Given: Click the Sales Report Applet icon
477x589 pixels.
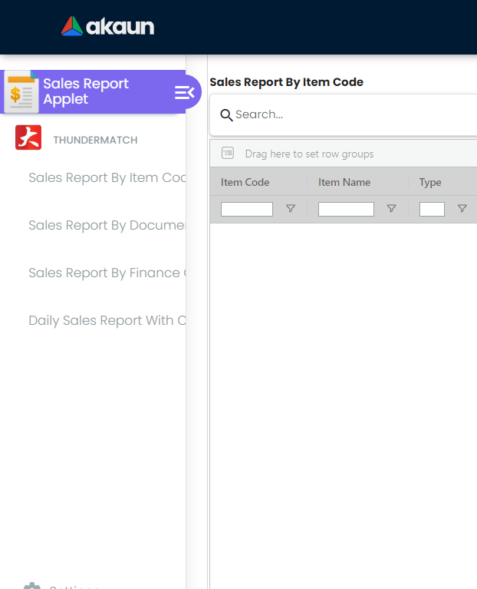Looking at the screenshot, I should (x=21, y=92).
